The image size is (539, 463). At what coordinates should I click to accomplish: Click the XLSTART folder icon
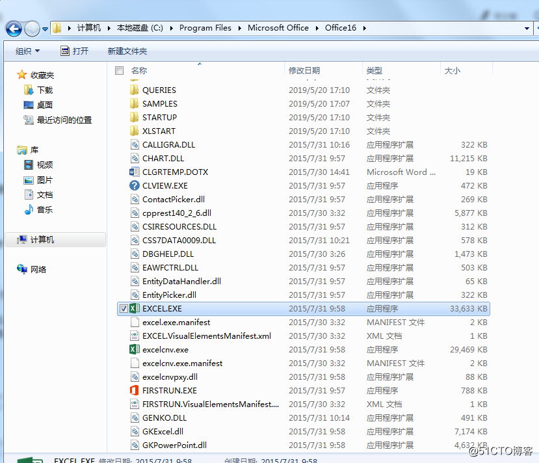click(135, 131)
